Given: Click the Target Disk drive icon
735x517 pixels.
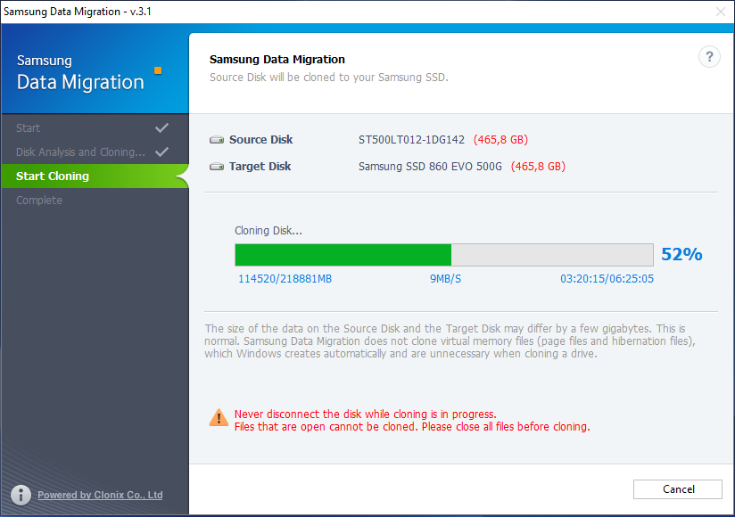Looking at the screenshot, I should tap(217, 167).
